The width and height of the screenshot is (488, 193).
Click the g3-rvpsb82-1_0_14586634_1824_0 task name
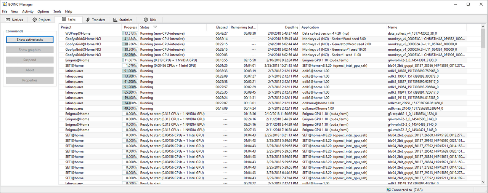pyautogui.click(x=413, y=113)
